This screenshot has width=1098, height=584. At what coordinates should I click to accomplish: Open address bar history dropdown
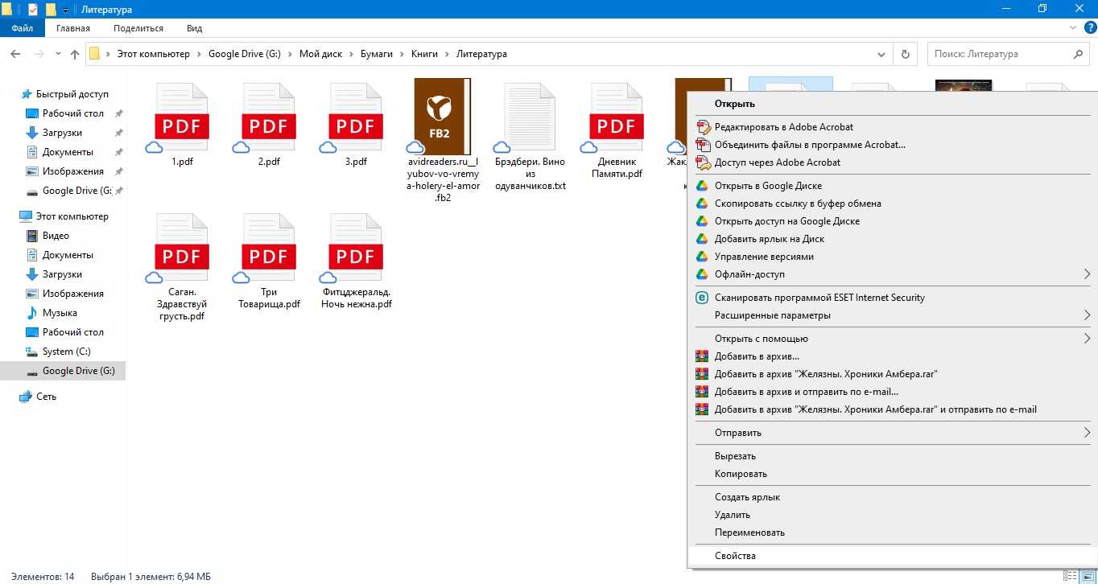881,54
